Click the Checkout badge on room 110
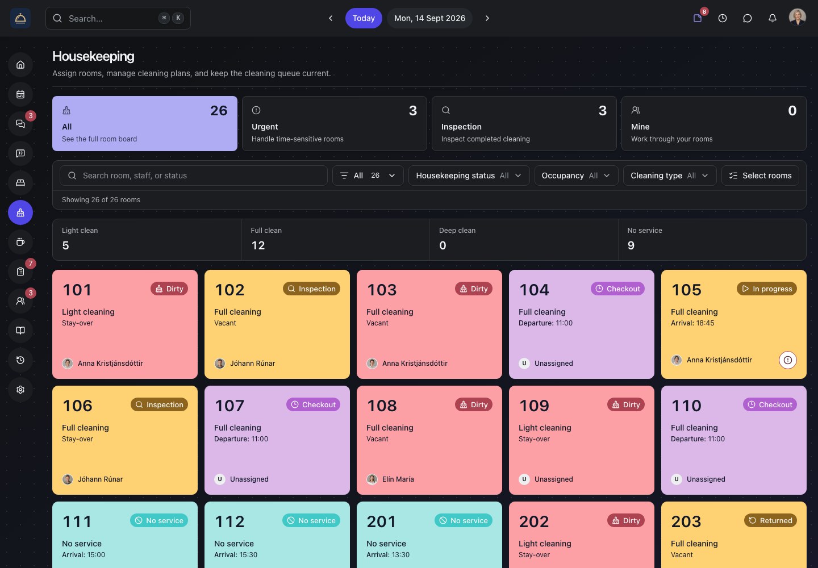Screen dimensions: 818x568 pos(770,404)
